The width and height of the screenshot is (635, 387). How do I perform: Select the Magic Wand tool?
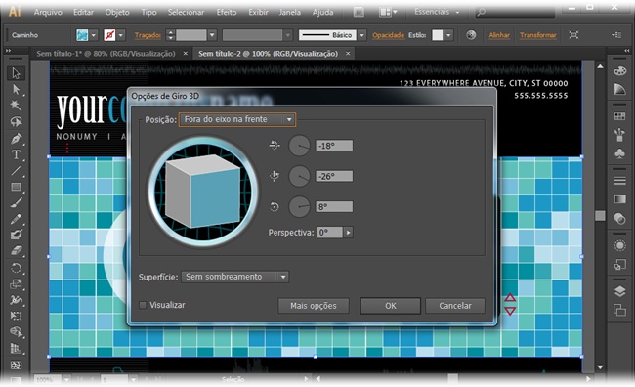point(16,106)
